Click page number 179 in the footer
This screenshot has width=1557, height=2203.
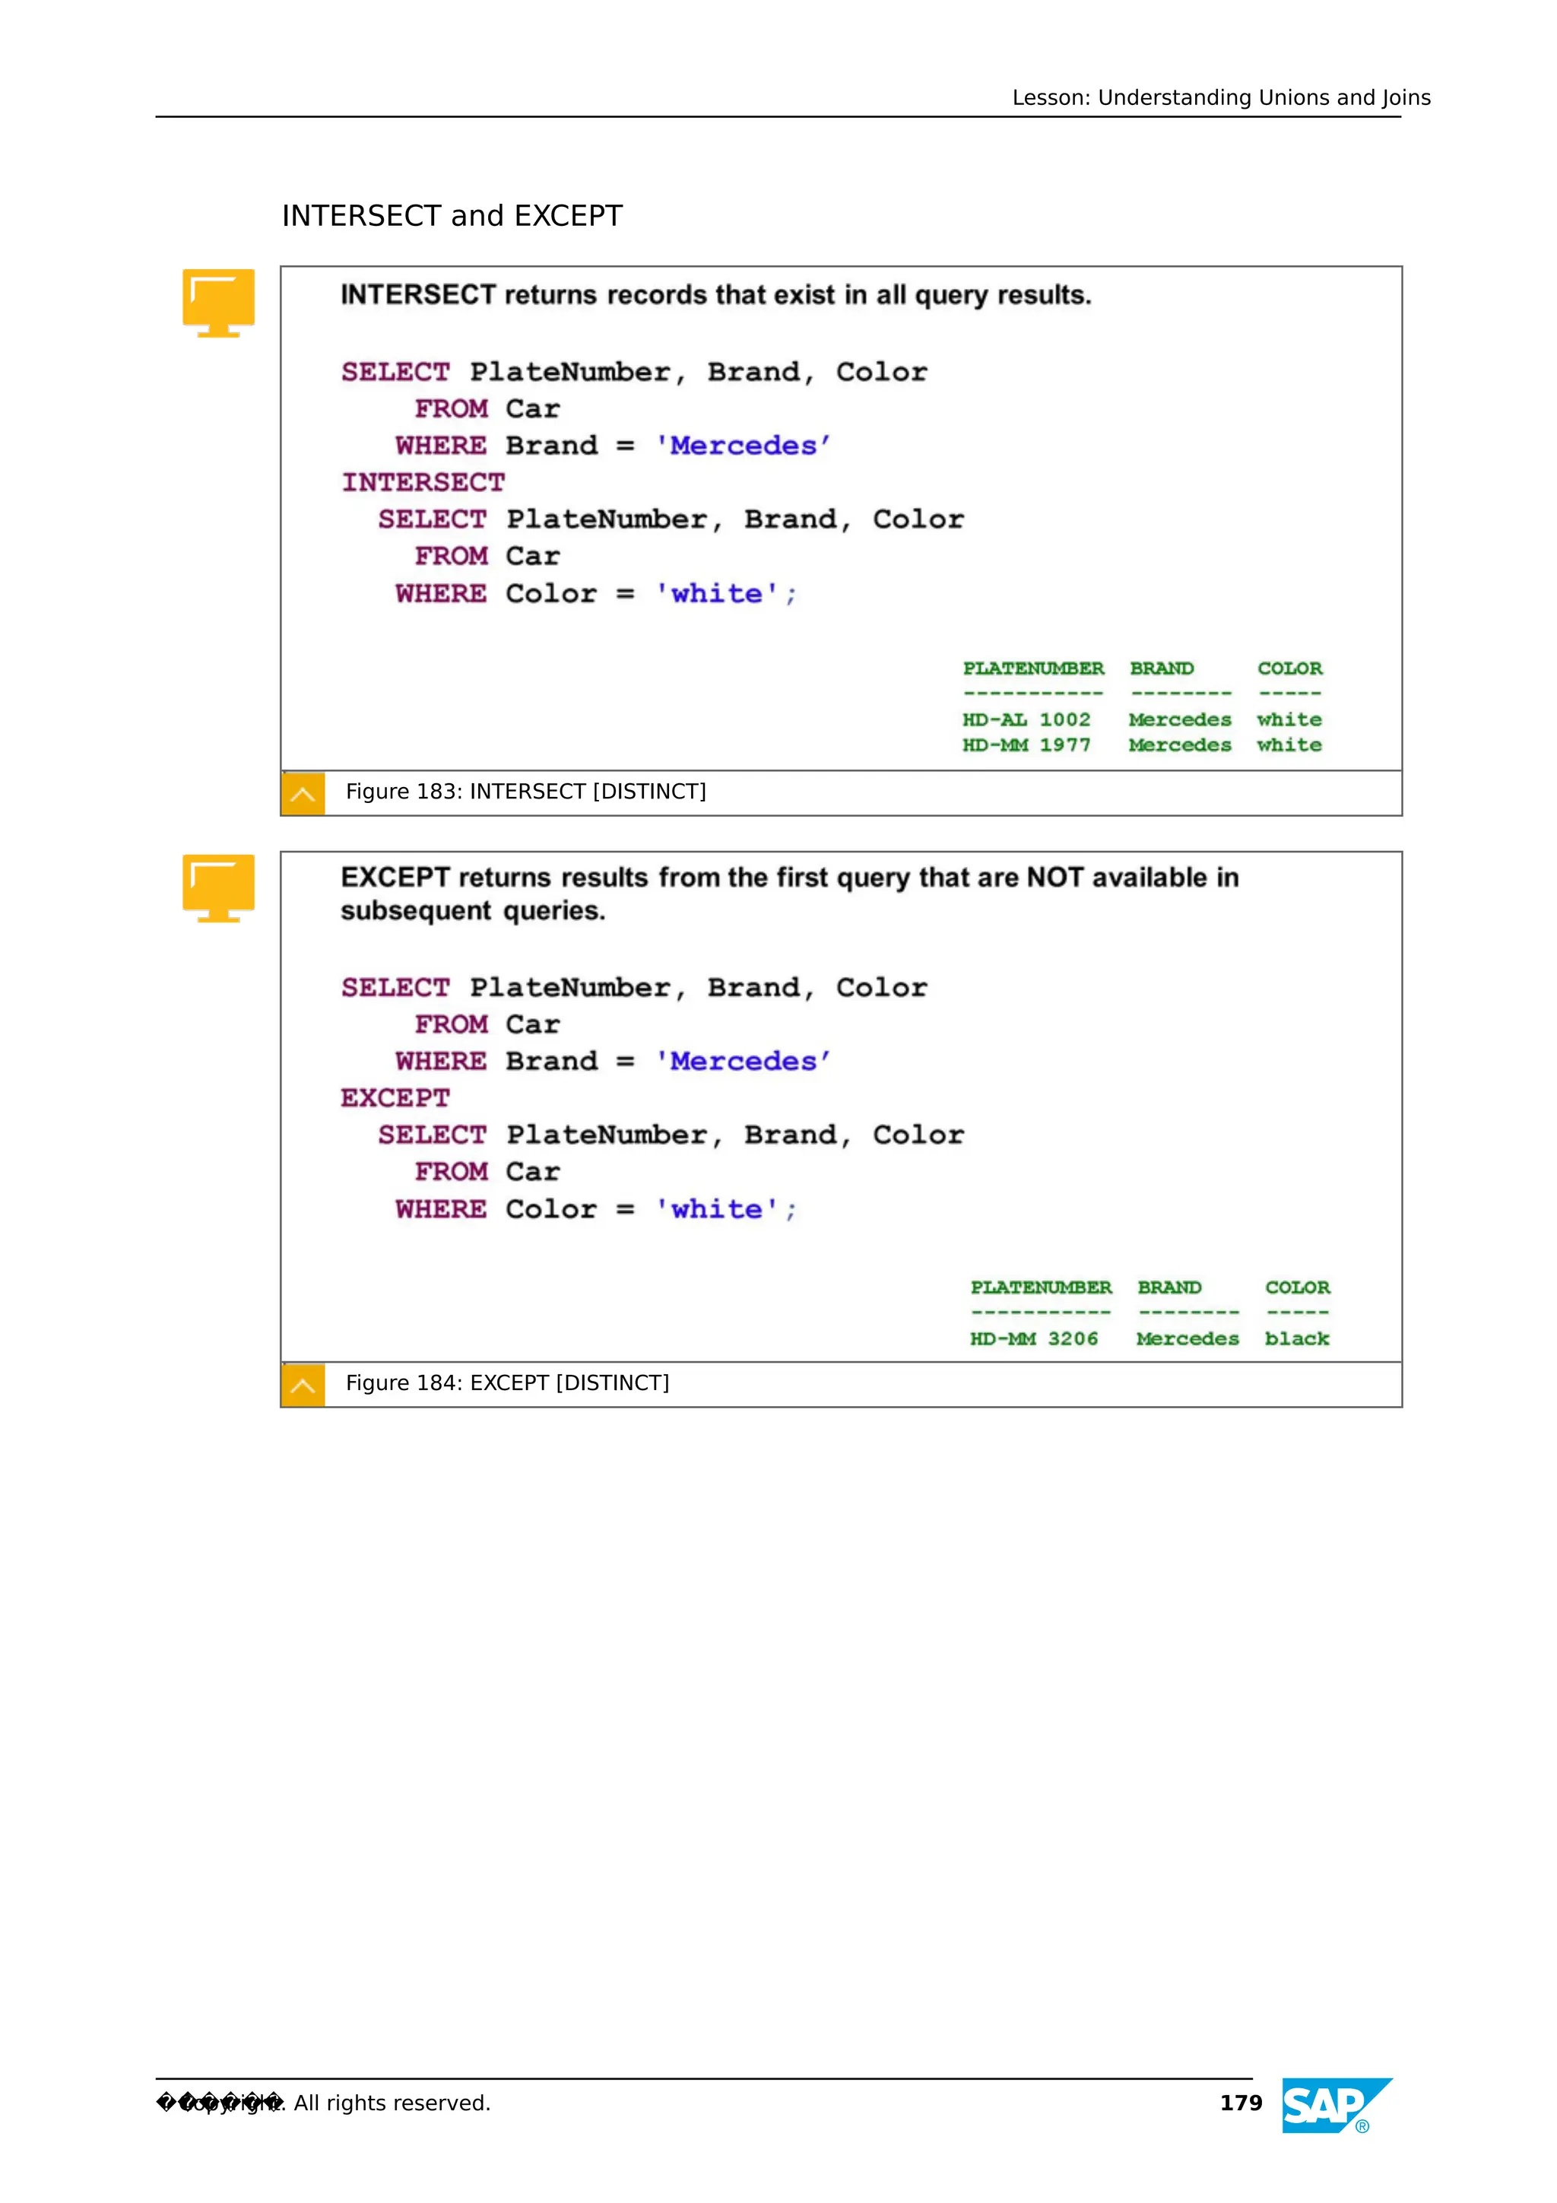1241,2103
